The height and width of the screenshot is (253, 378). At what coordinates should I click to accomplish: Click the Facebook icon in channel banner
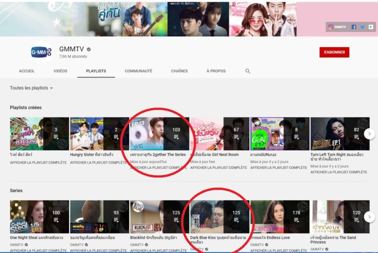tap(353, 27)
